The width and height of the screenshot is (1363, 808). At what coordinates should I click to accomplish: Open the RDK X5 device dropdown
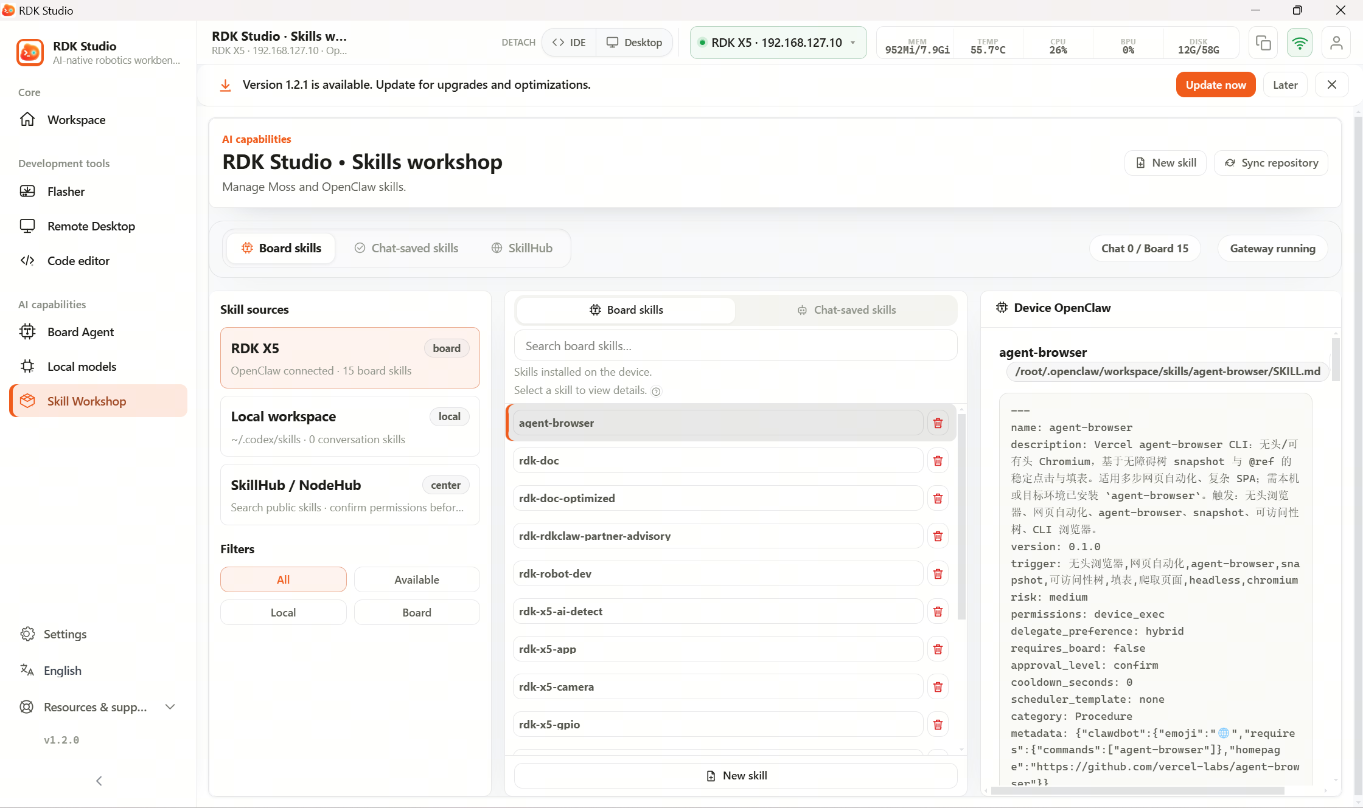pos(778,43)
